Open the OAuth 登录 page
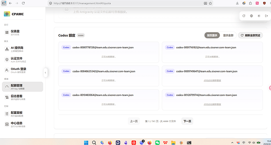The image size is (271, 145). 22,70
